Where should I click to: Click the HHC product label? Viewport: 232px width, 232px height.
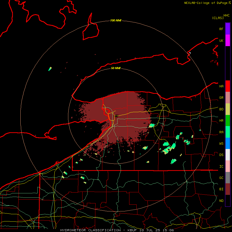pyautogui.click(x=227, y=15)
